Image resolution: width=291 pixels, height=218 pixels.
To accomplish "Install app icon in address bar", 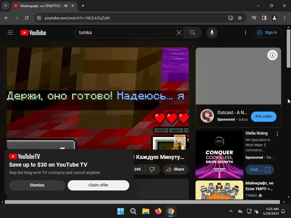I will (230, 18).
